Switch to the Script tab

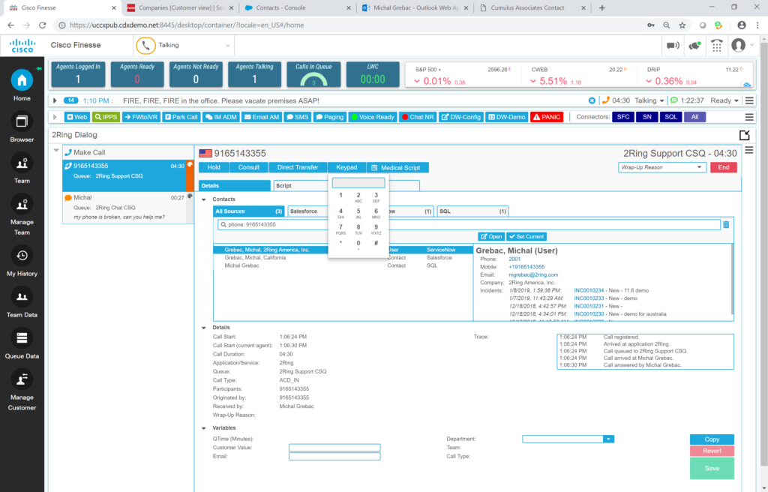coord(283,184)
